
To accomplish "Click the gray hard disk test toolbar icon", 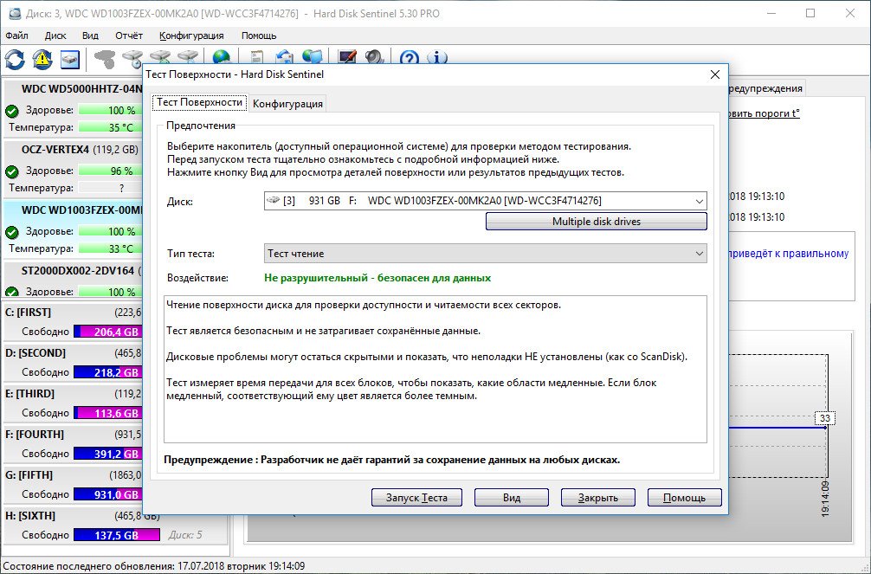I will pyautogui.click(x=105, y=59).
